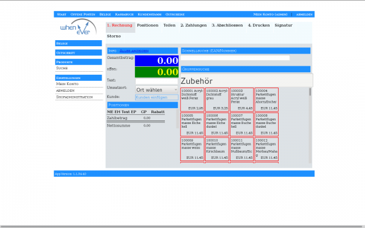Screen dimensions: 365x228
Task: Click the 'abmelden' link in top bar
Action: click(x=304, y=15)
